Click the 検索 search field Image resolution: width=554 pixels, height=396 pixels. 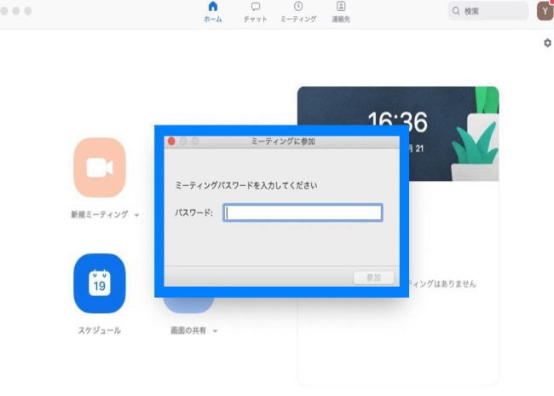pyautogui.click(x=488, y=11)
